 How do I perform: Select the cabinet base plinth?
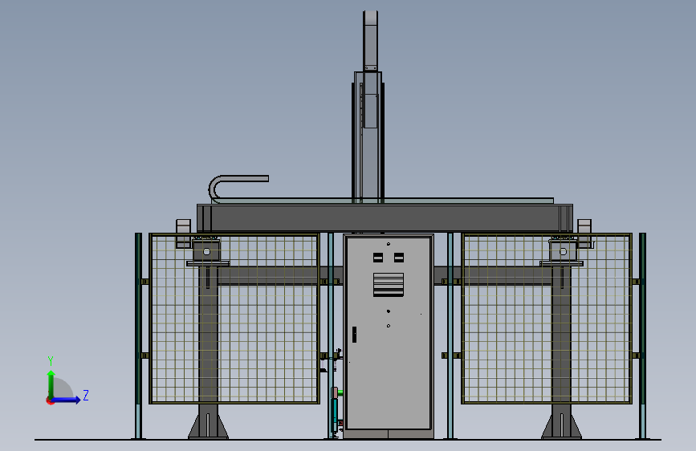click(389, 433)
